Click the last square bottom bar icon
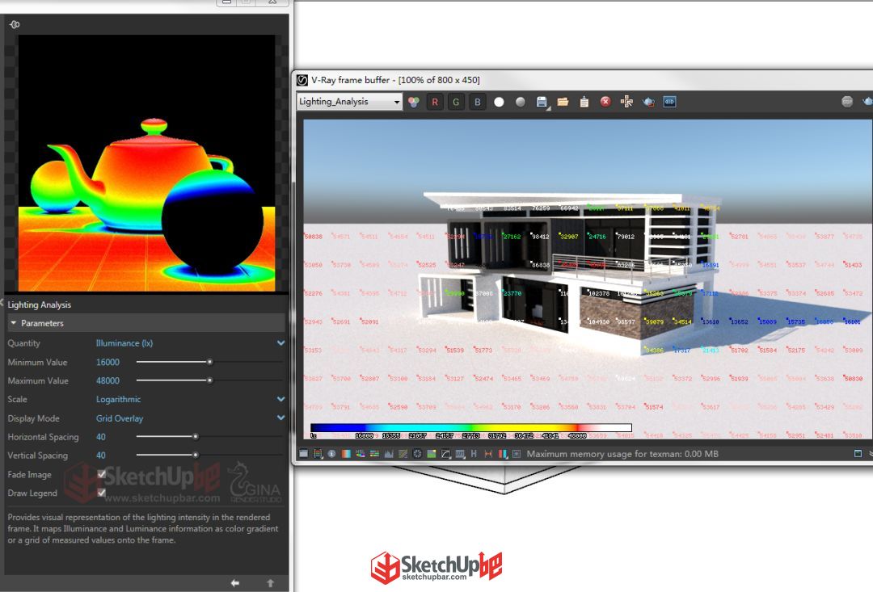This screenshot has height=592, width=873. click(517, 453)
